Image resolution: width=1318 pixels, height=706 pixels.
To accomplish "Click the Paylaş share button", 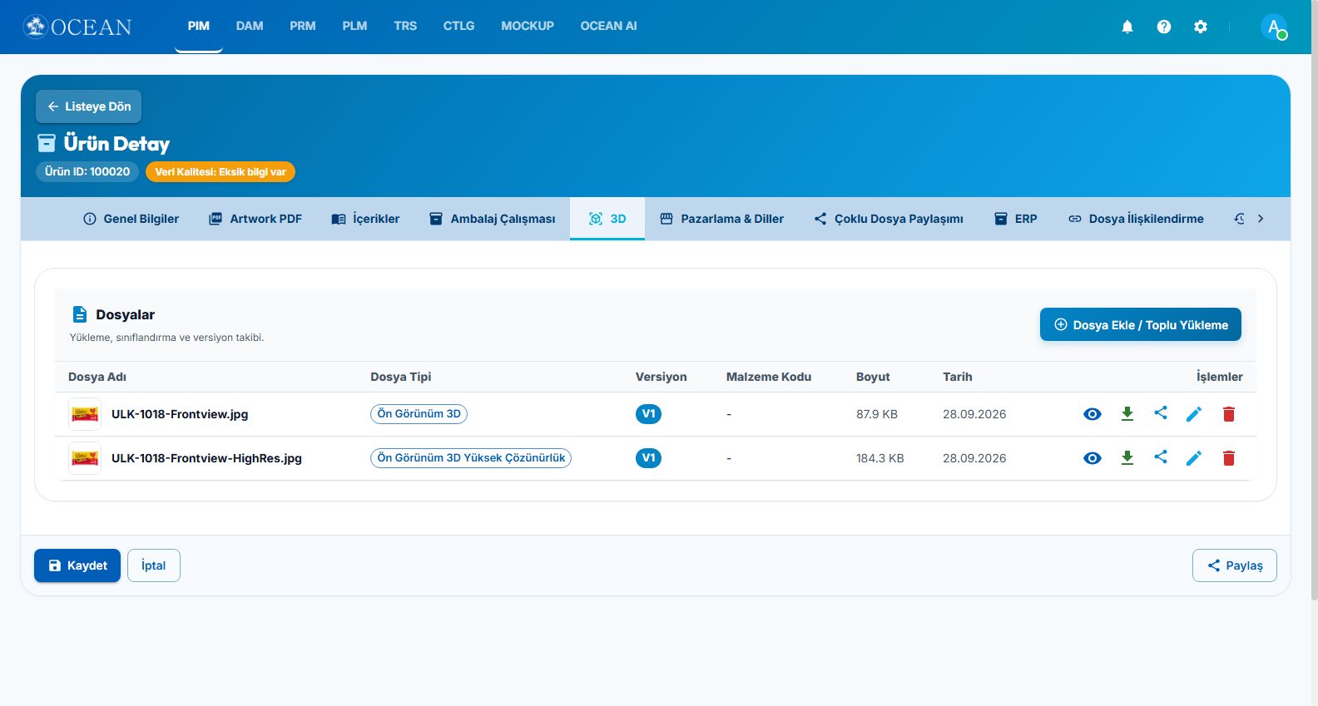I will point(1235,565).
